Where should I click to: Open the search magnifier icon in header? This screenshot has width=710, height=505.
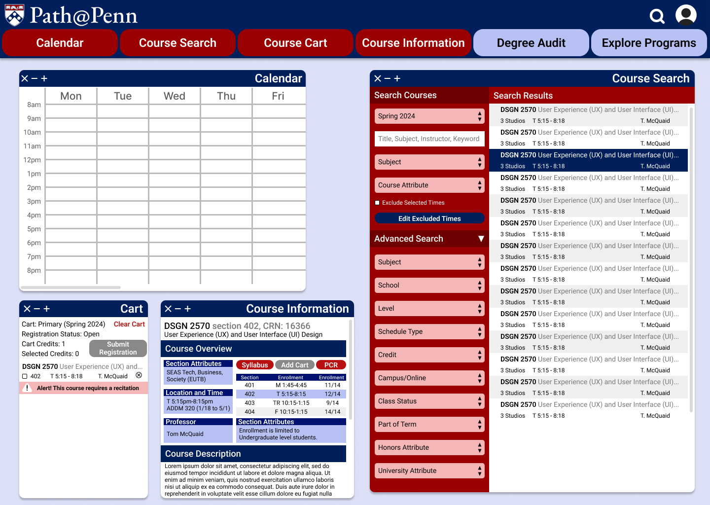[x=657, y=16]
